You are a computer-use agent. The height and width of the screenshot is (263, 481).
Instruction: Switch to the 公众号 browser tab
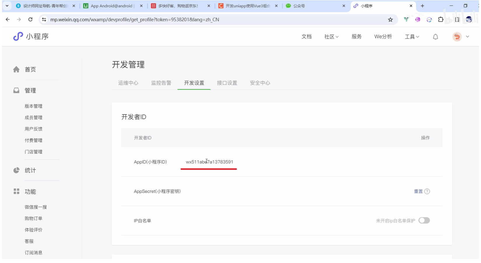(x=316, y=6)
